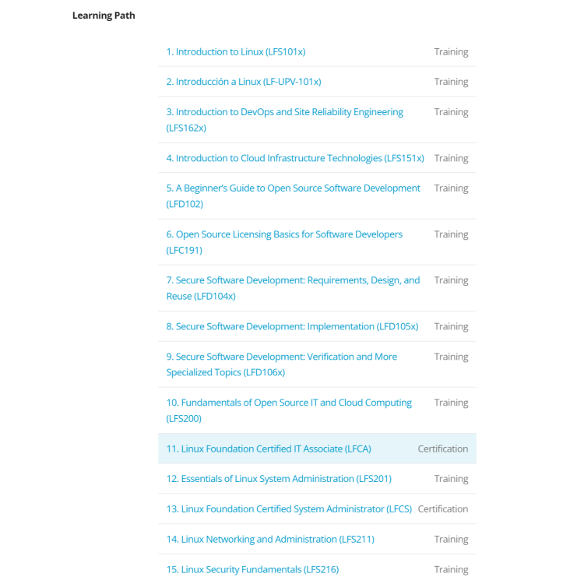Open Linux Networking and Administration (LFS211)
Image resolution: width=584 pixels, height=584 pixels.
(270, 540)
